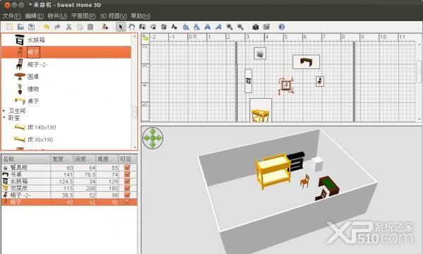Select the Create text label tool
This screenshot has width=423, height=254.
[x=174, y=27]
